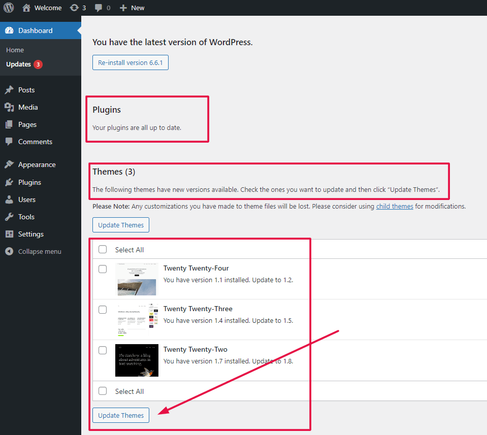
Task: Go to Pages menu label
Action: 27,125
